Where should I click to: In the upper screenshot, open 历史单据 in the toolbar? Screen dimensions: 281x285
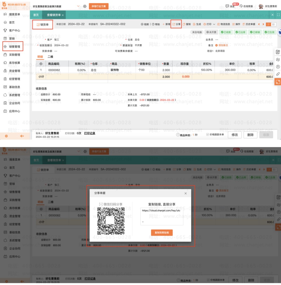pyautogui.click(x=249, y=24)
